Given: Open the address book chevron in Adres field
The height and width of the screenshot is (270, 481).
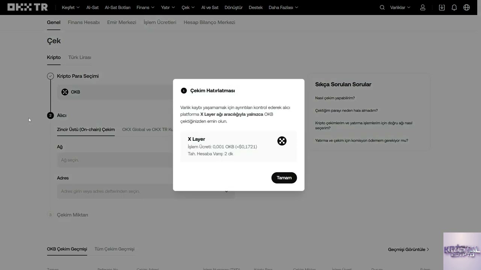Looking at the screenshot, I should pyautogui.click(x=227, y=191).
